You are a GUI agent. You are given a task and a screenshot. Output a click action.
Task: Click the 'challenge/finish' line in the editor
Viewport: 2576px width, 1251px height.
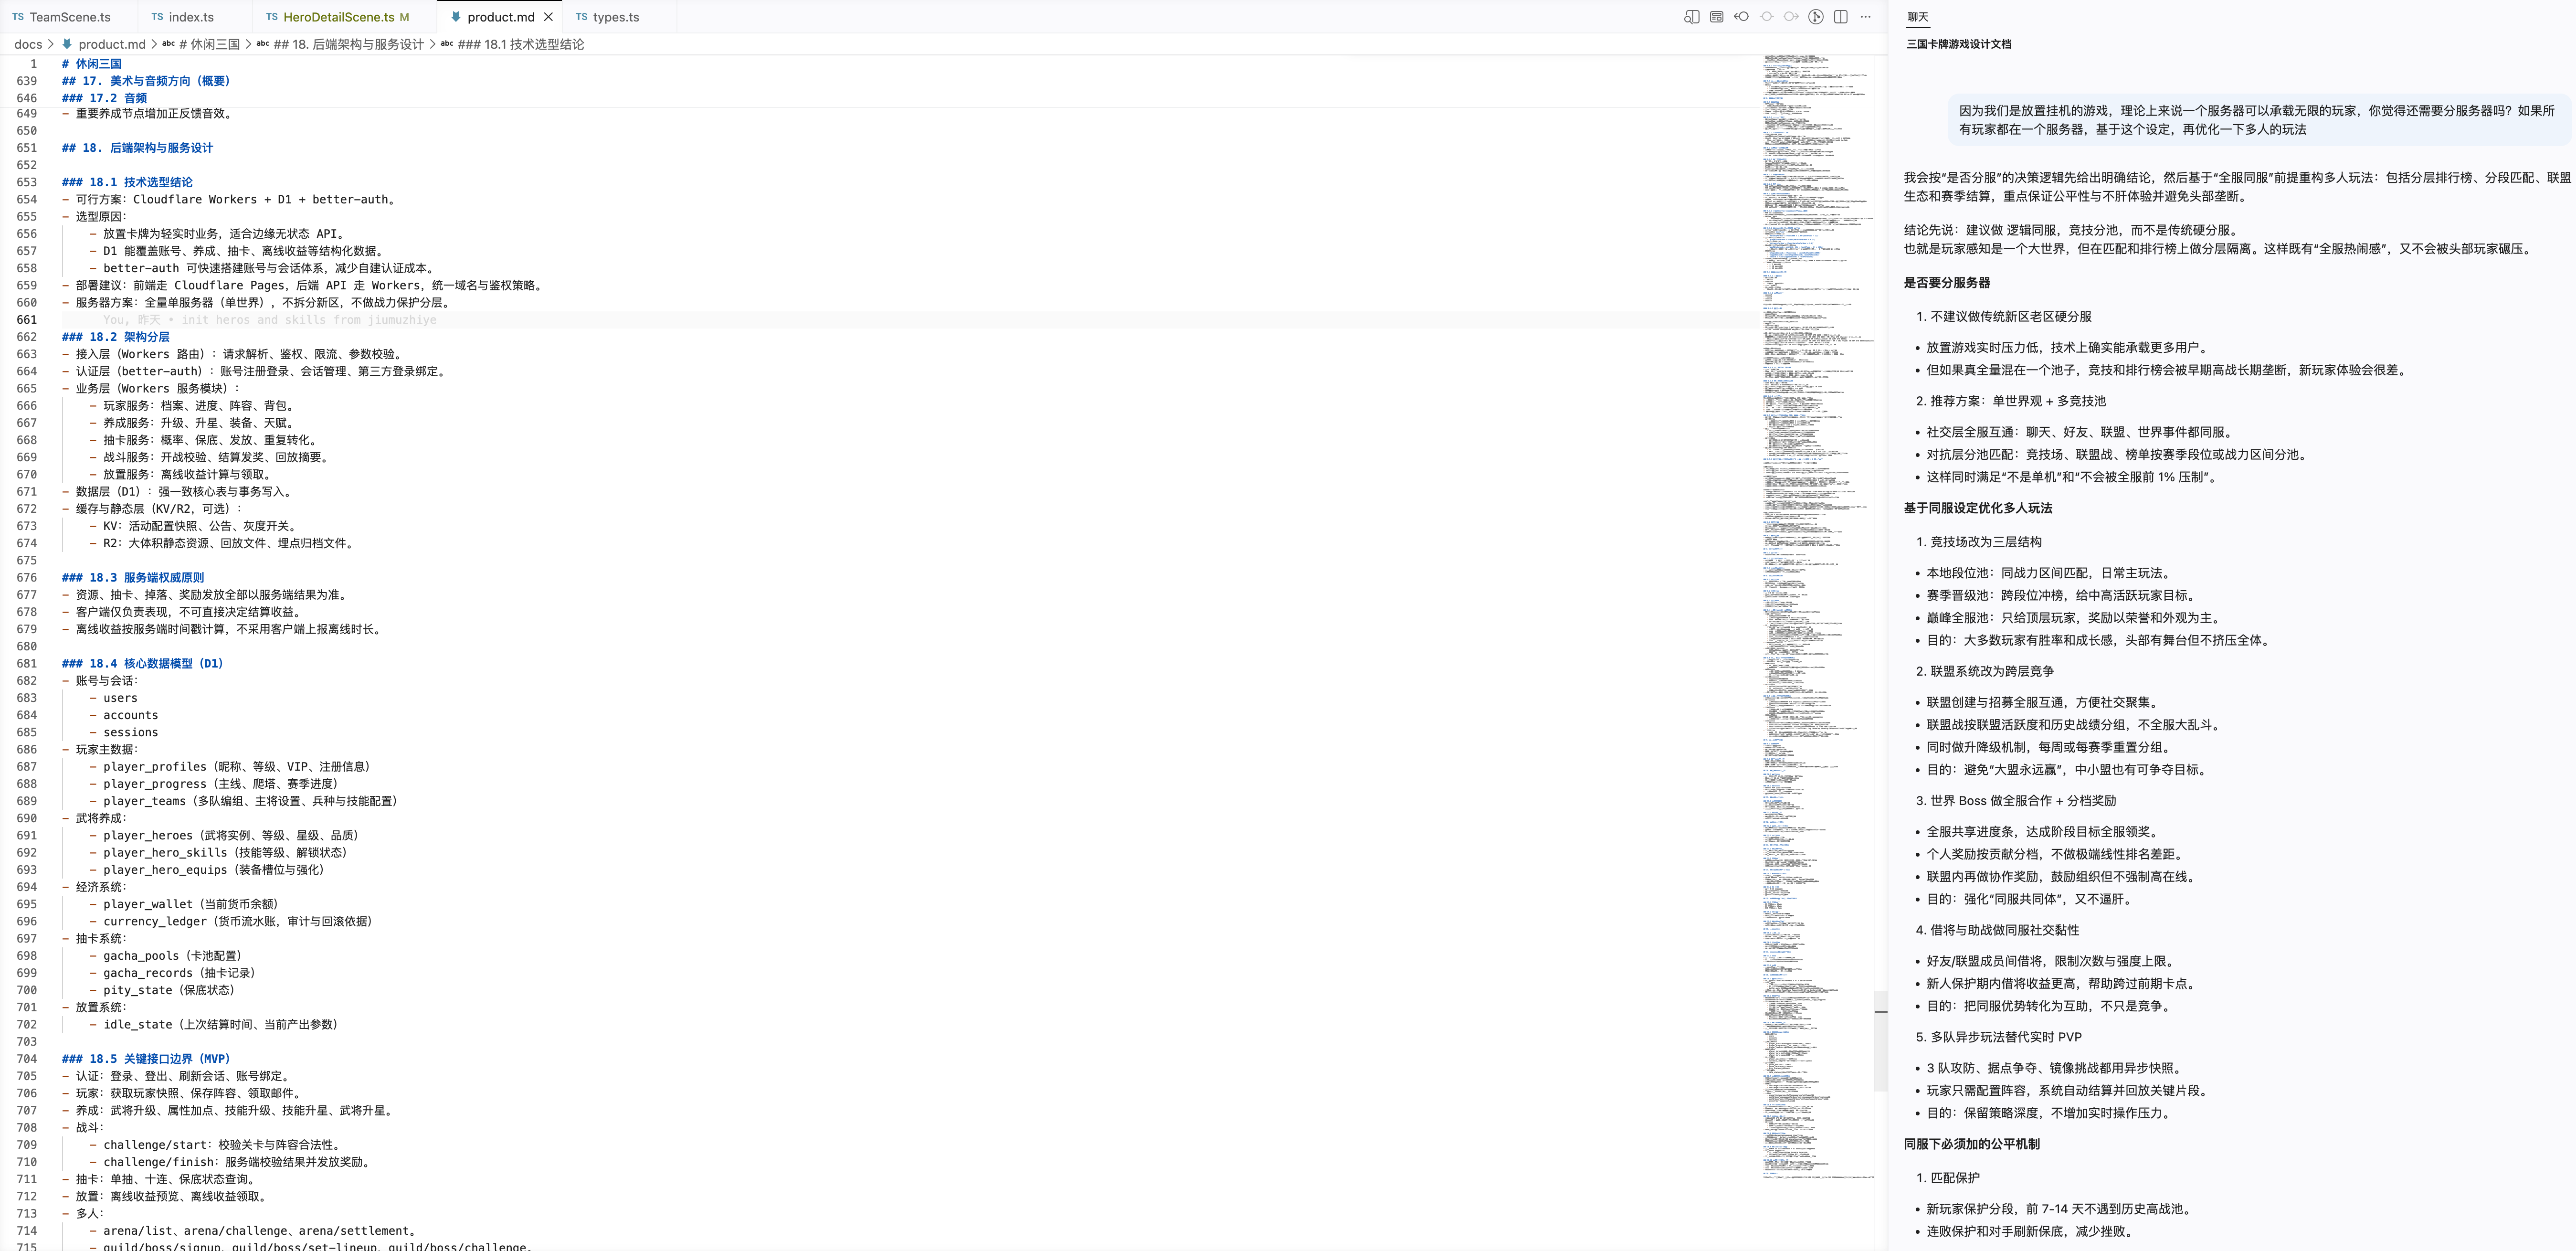(x=232, y=1162)
